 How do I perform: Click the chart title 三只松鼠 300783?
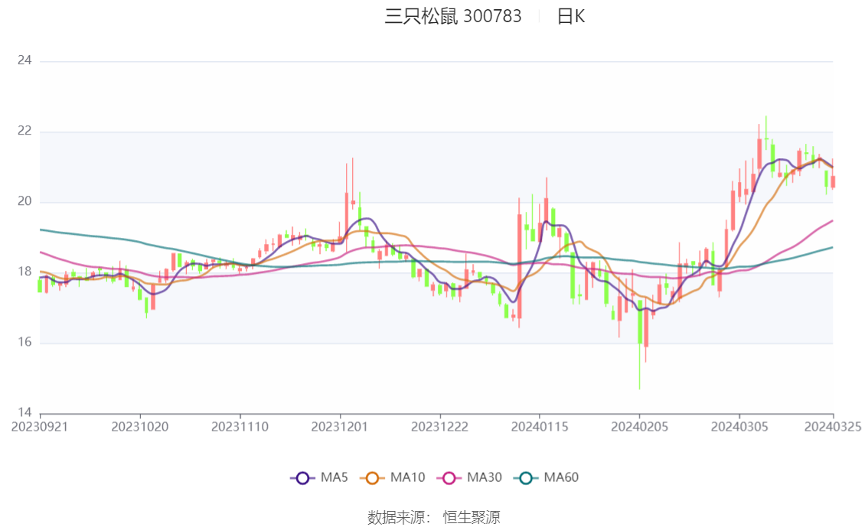click(x=453, y=16)
